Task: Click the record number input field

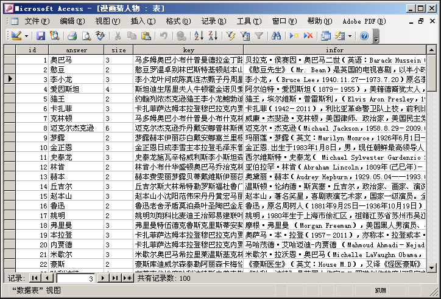Action: [x=76, y=278]
